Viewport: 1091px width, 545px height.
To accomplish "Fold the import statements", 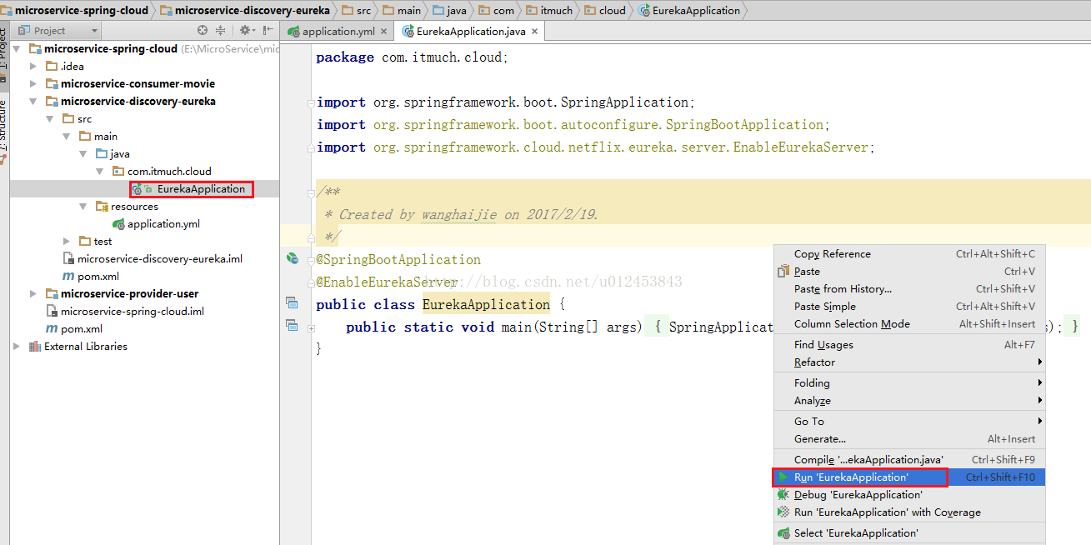I will point(311,102).
